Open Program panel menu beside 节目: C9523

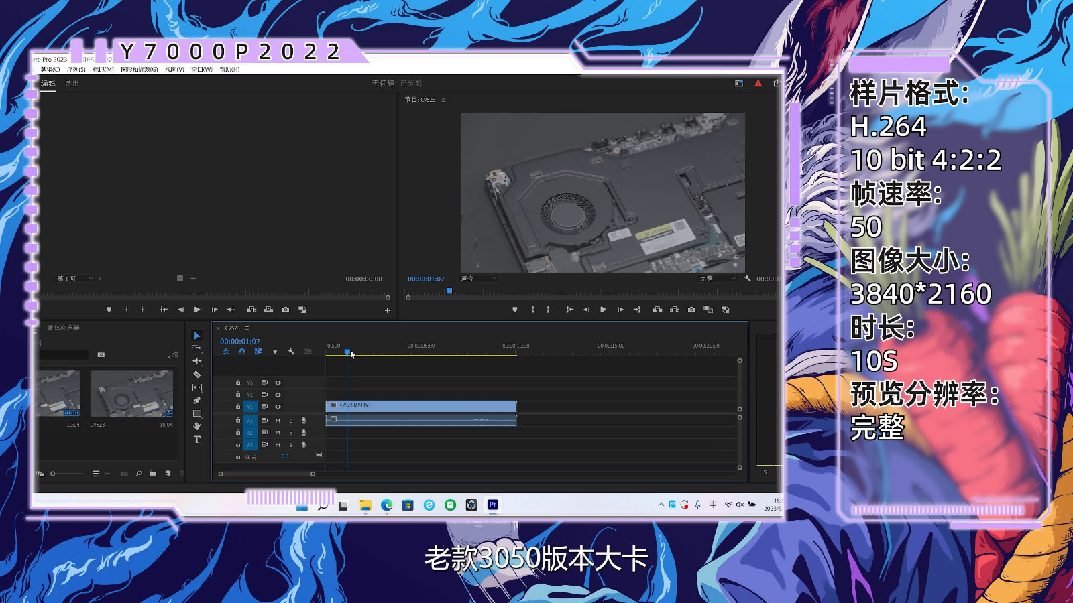tap(443, 100)
